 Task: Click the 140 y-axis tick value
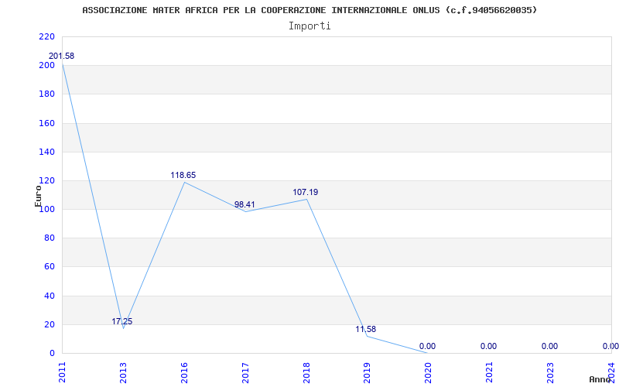[x=46, y=152]
